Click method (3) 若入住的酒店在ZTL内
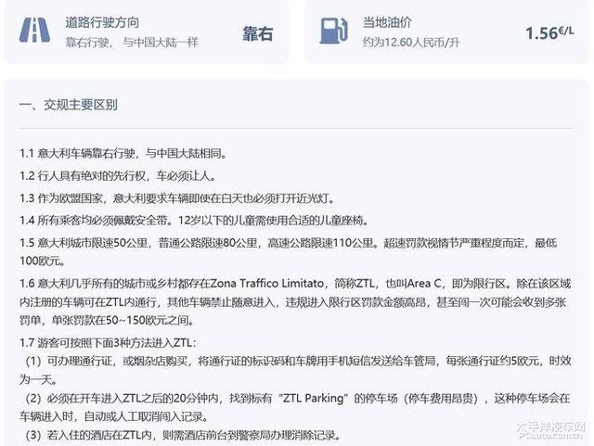 [x=184, y=435]
